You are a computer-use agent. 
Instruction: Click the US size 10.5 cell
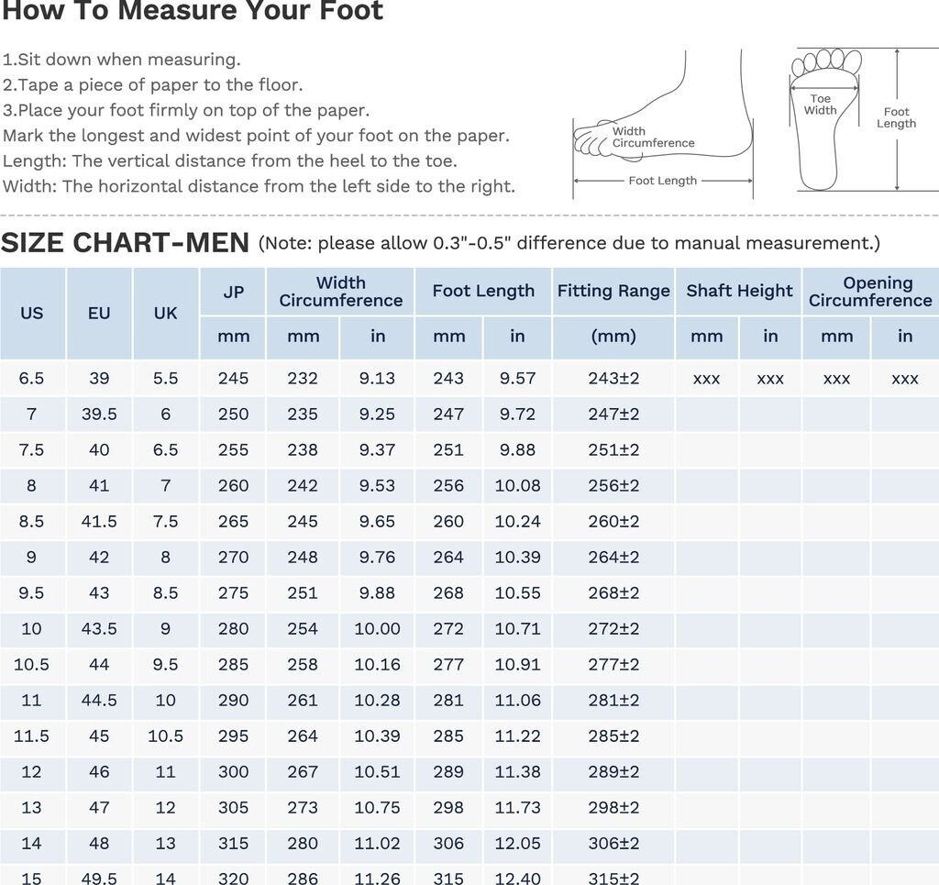[x=32, y=665]
